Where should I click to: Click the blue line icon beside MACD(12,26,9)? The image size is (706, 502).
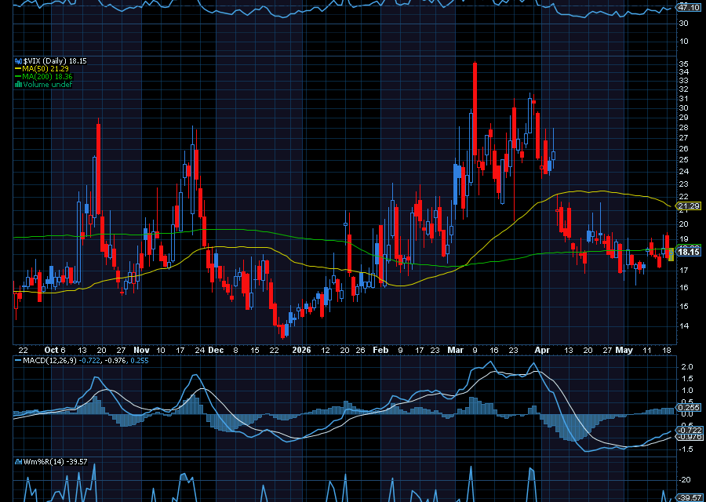coord(18,361)
